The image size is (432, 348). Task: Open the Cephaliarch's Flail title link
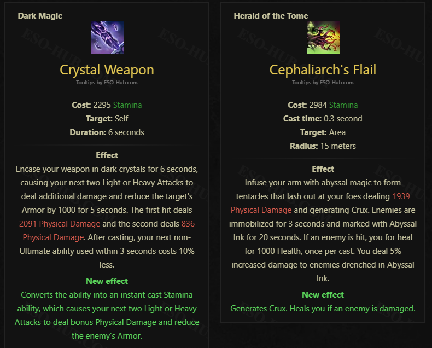(323, 70)
